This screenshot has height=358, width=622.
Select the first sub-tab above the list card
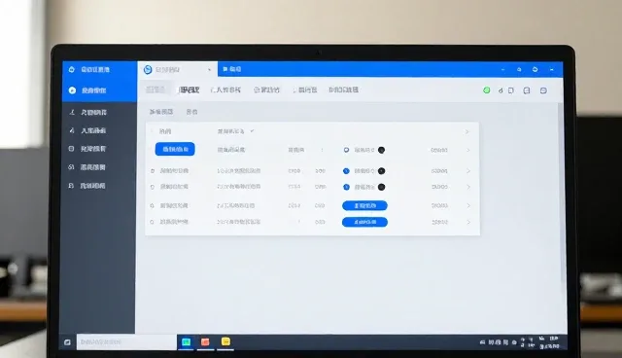pyautogui.click(x=161, y=112)
